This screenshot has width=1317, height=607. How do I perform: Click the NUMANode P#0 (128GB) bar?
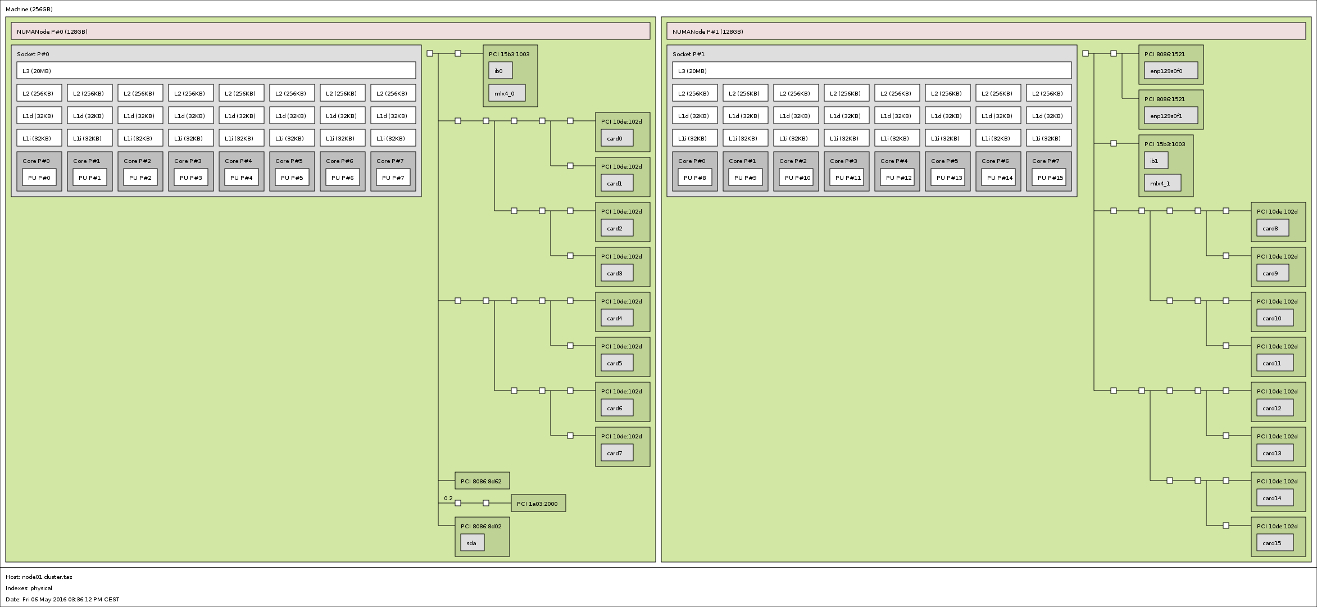pyautogui.click(x=330, y=31)
